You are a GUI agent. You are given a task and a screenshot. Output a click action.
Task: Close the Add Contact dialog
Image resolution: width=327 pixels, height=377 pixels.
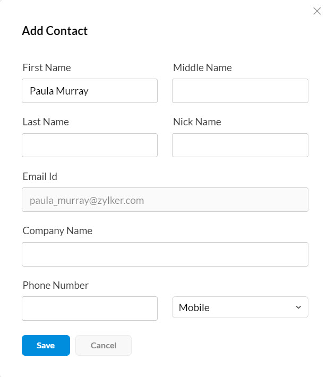pyautogui.click(x=317, y=11)
